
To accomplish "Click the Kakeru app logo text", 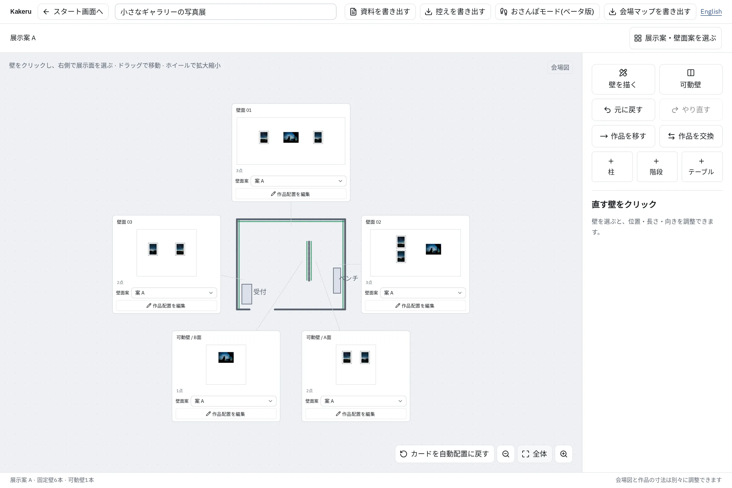I will coord(21,11).
